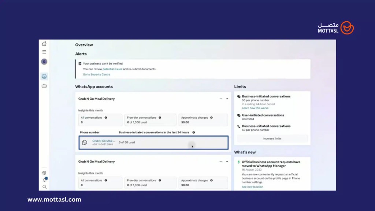Viewport: 375px width, 211px height.
Task: Click the Home icon in the sidebar
Action: tap(44, 44)
